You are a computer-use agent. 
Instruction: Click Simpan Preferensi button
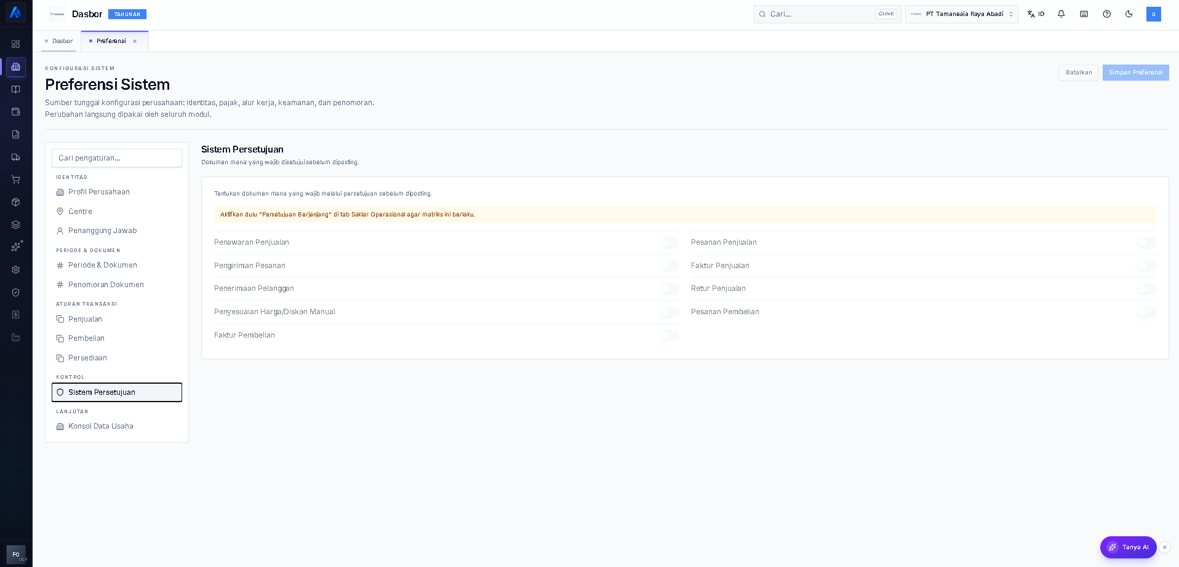tap(1135, 73)
